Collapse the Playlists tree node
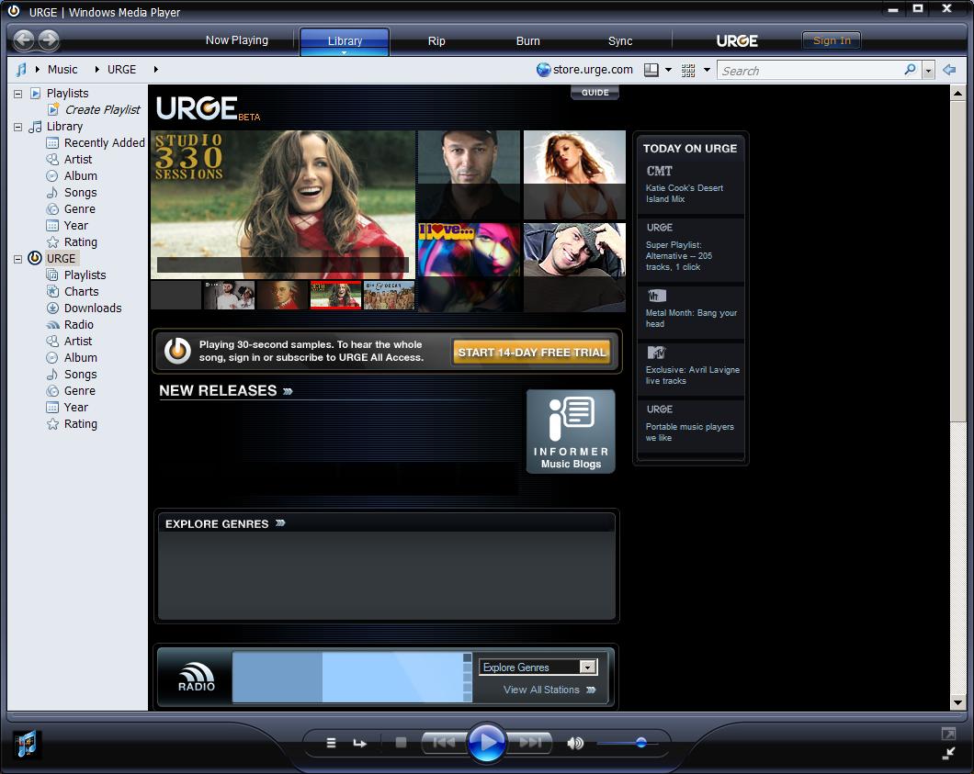This screenshot has width=974, height=774. pos(18,94)
